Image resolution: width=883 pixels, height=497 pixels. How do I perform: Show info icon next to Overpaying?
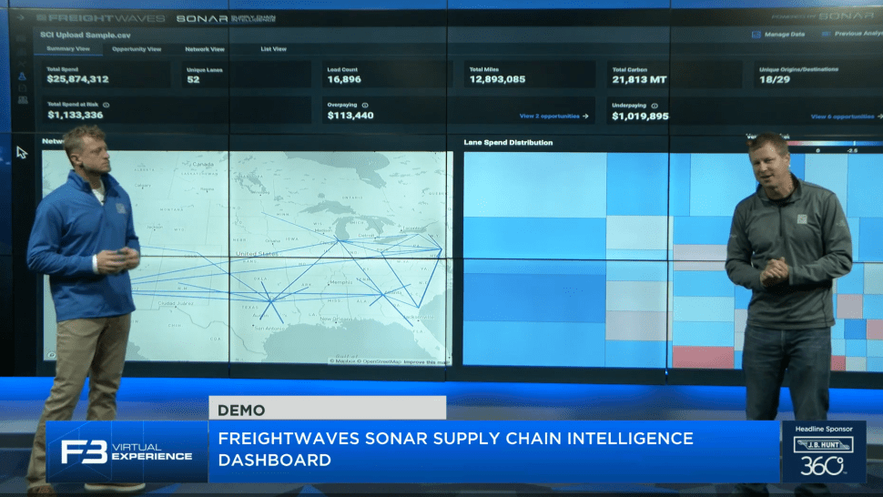365,106
